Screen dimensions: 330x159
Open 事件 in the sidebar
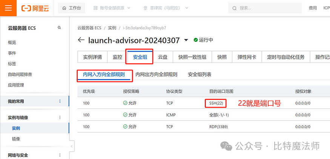pyautogui.click(x=12, y=53)
